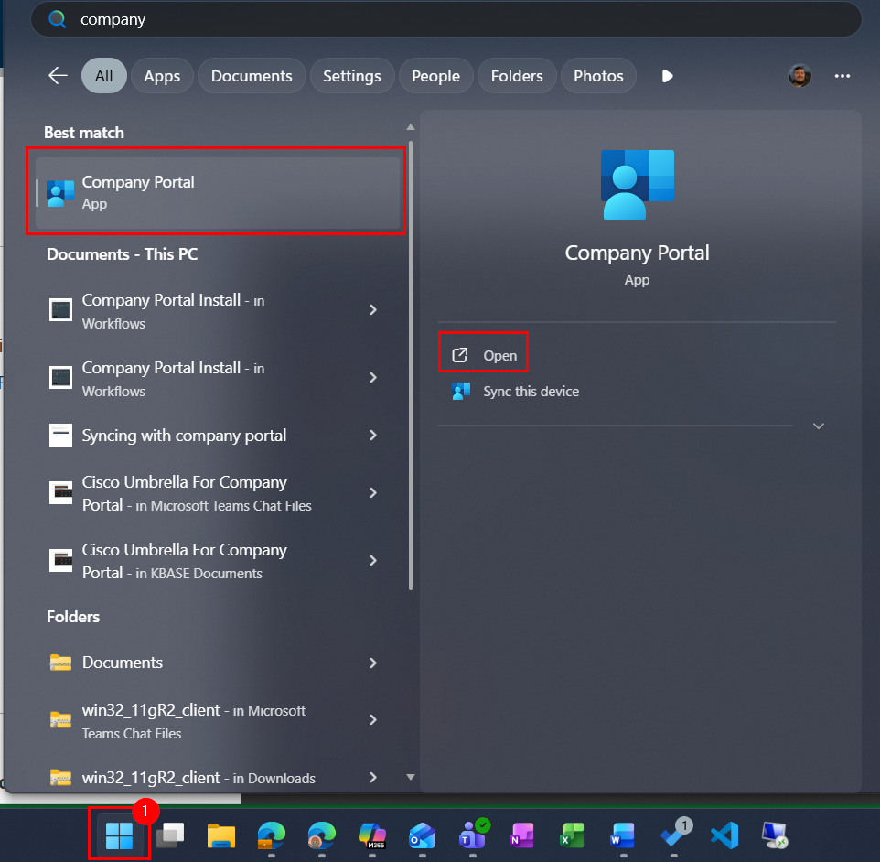The image size is (880, 862).
Task: Click the results list scroll up arrow
Action: click(411, 127)
